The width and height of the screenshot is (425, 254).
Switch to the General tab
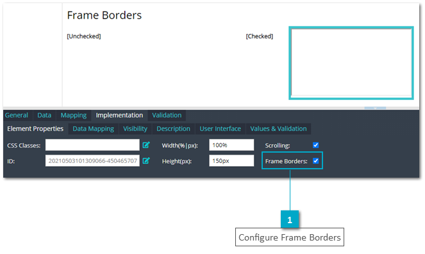(x=17, y=115)
